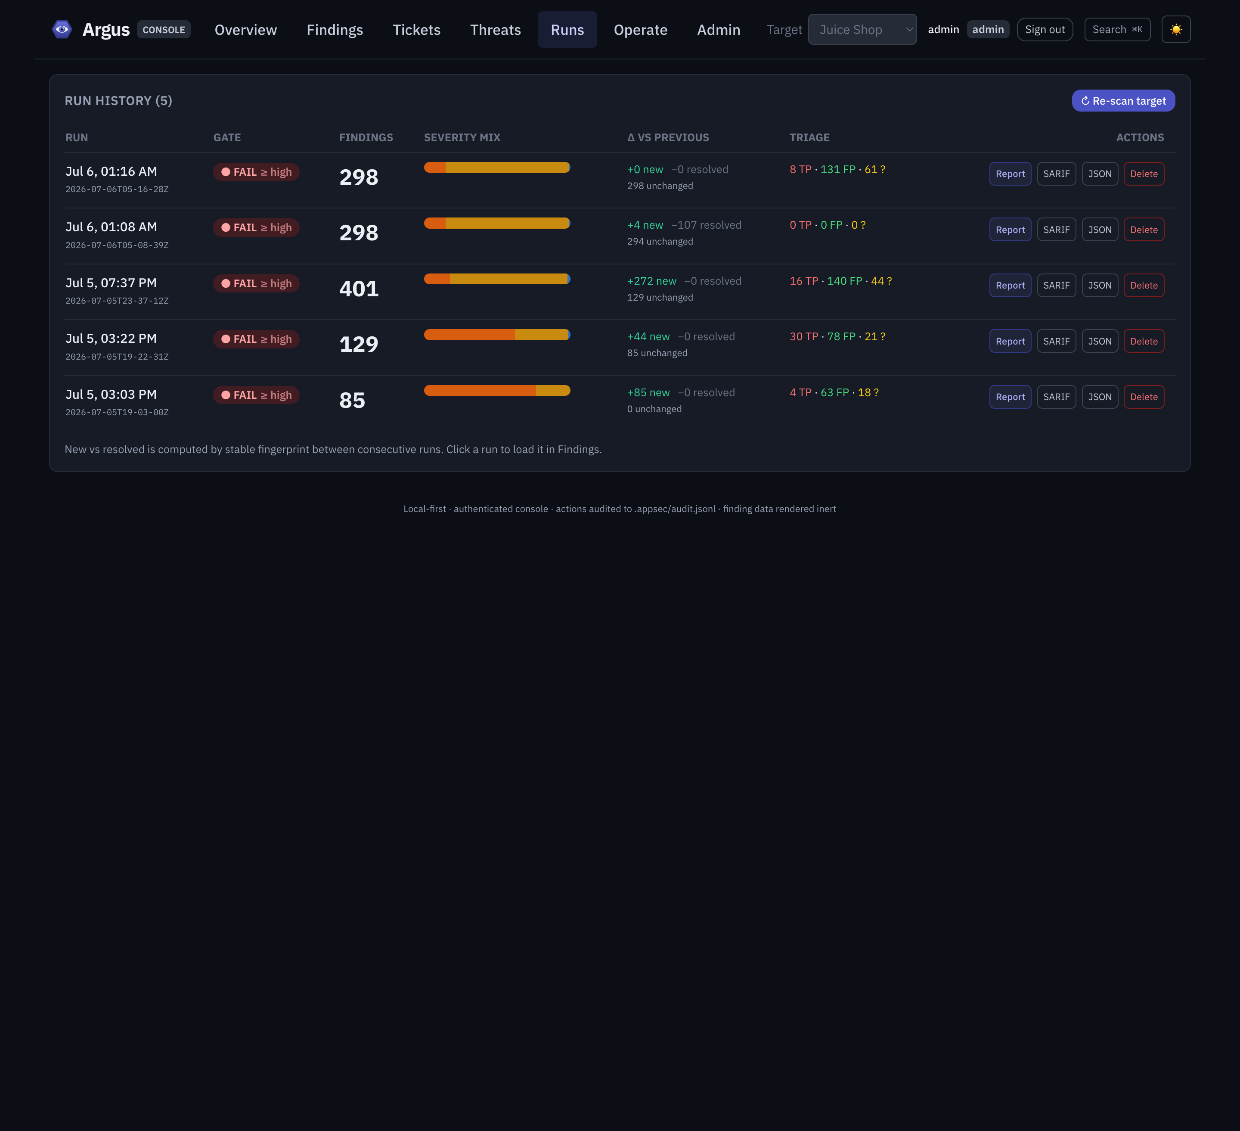The height and width of the screenshot is (1131, 1240).
Task: Open the Threats tab
Action: pyautogui.click(x=495, y=30)
